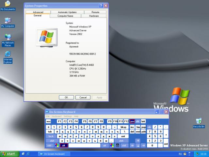
Task: Click the pdn page down key
Action: pyautogui.click(x=143, y=131)
